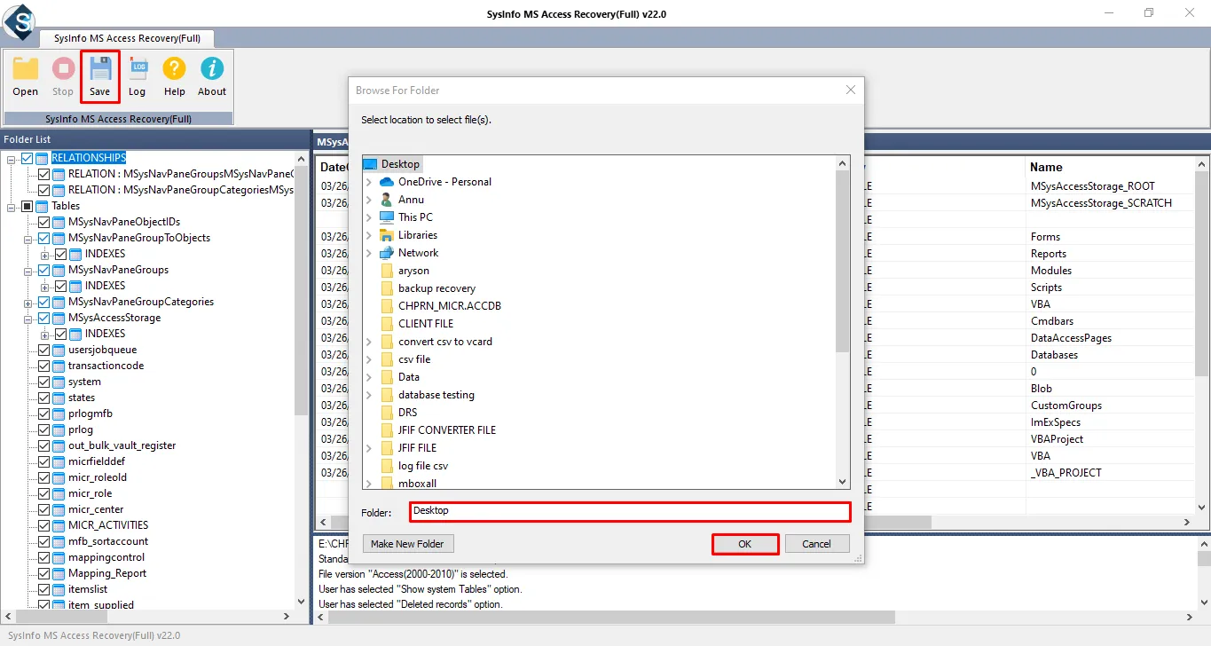Open the Log viewer icon

[138, 69]
